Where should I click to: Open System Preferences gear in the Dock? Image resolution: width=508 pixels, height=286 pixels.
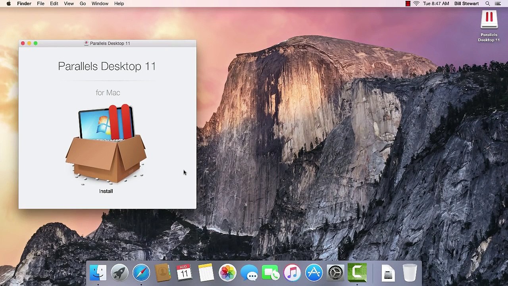(x=335, y=273)
